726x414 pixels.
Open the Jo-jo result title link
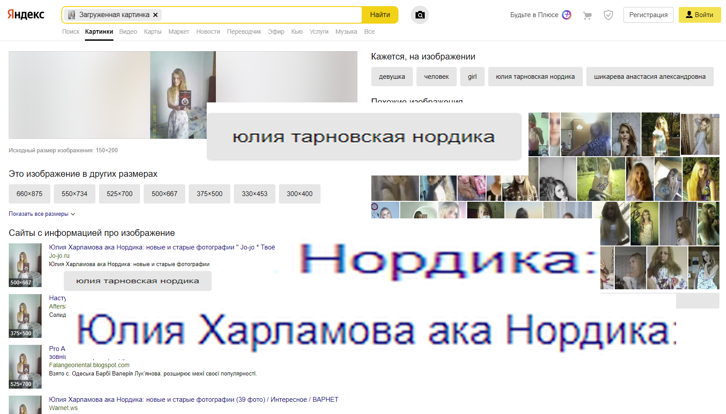pyautogui.click(x=162, y=247)
